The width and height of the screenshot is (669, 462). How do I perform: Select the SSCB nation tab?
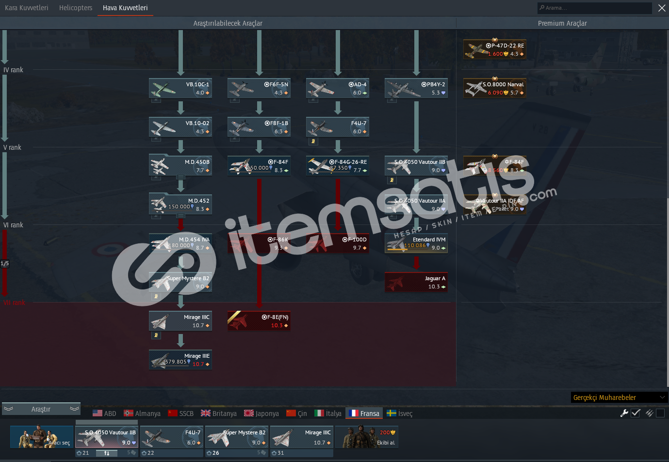point(180,414)
